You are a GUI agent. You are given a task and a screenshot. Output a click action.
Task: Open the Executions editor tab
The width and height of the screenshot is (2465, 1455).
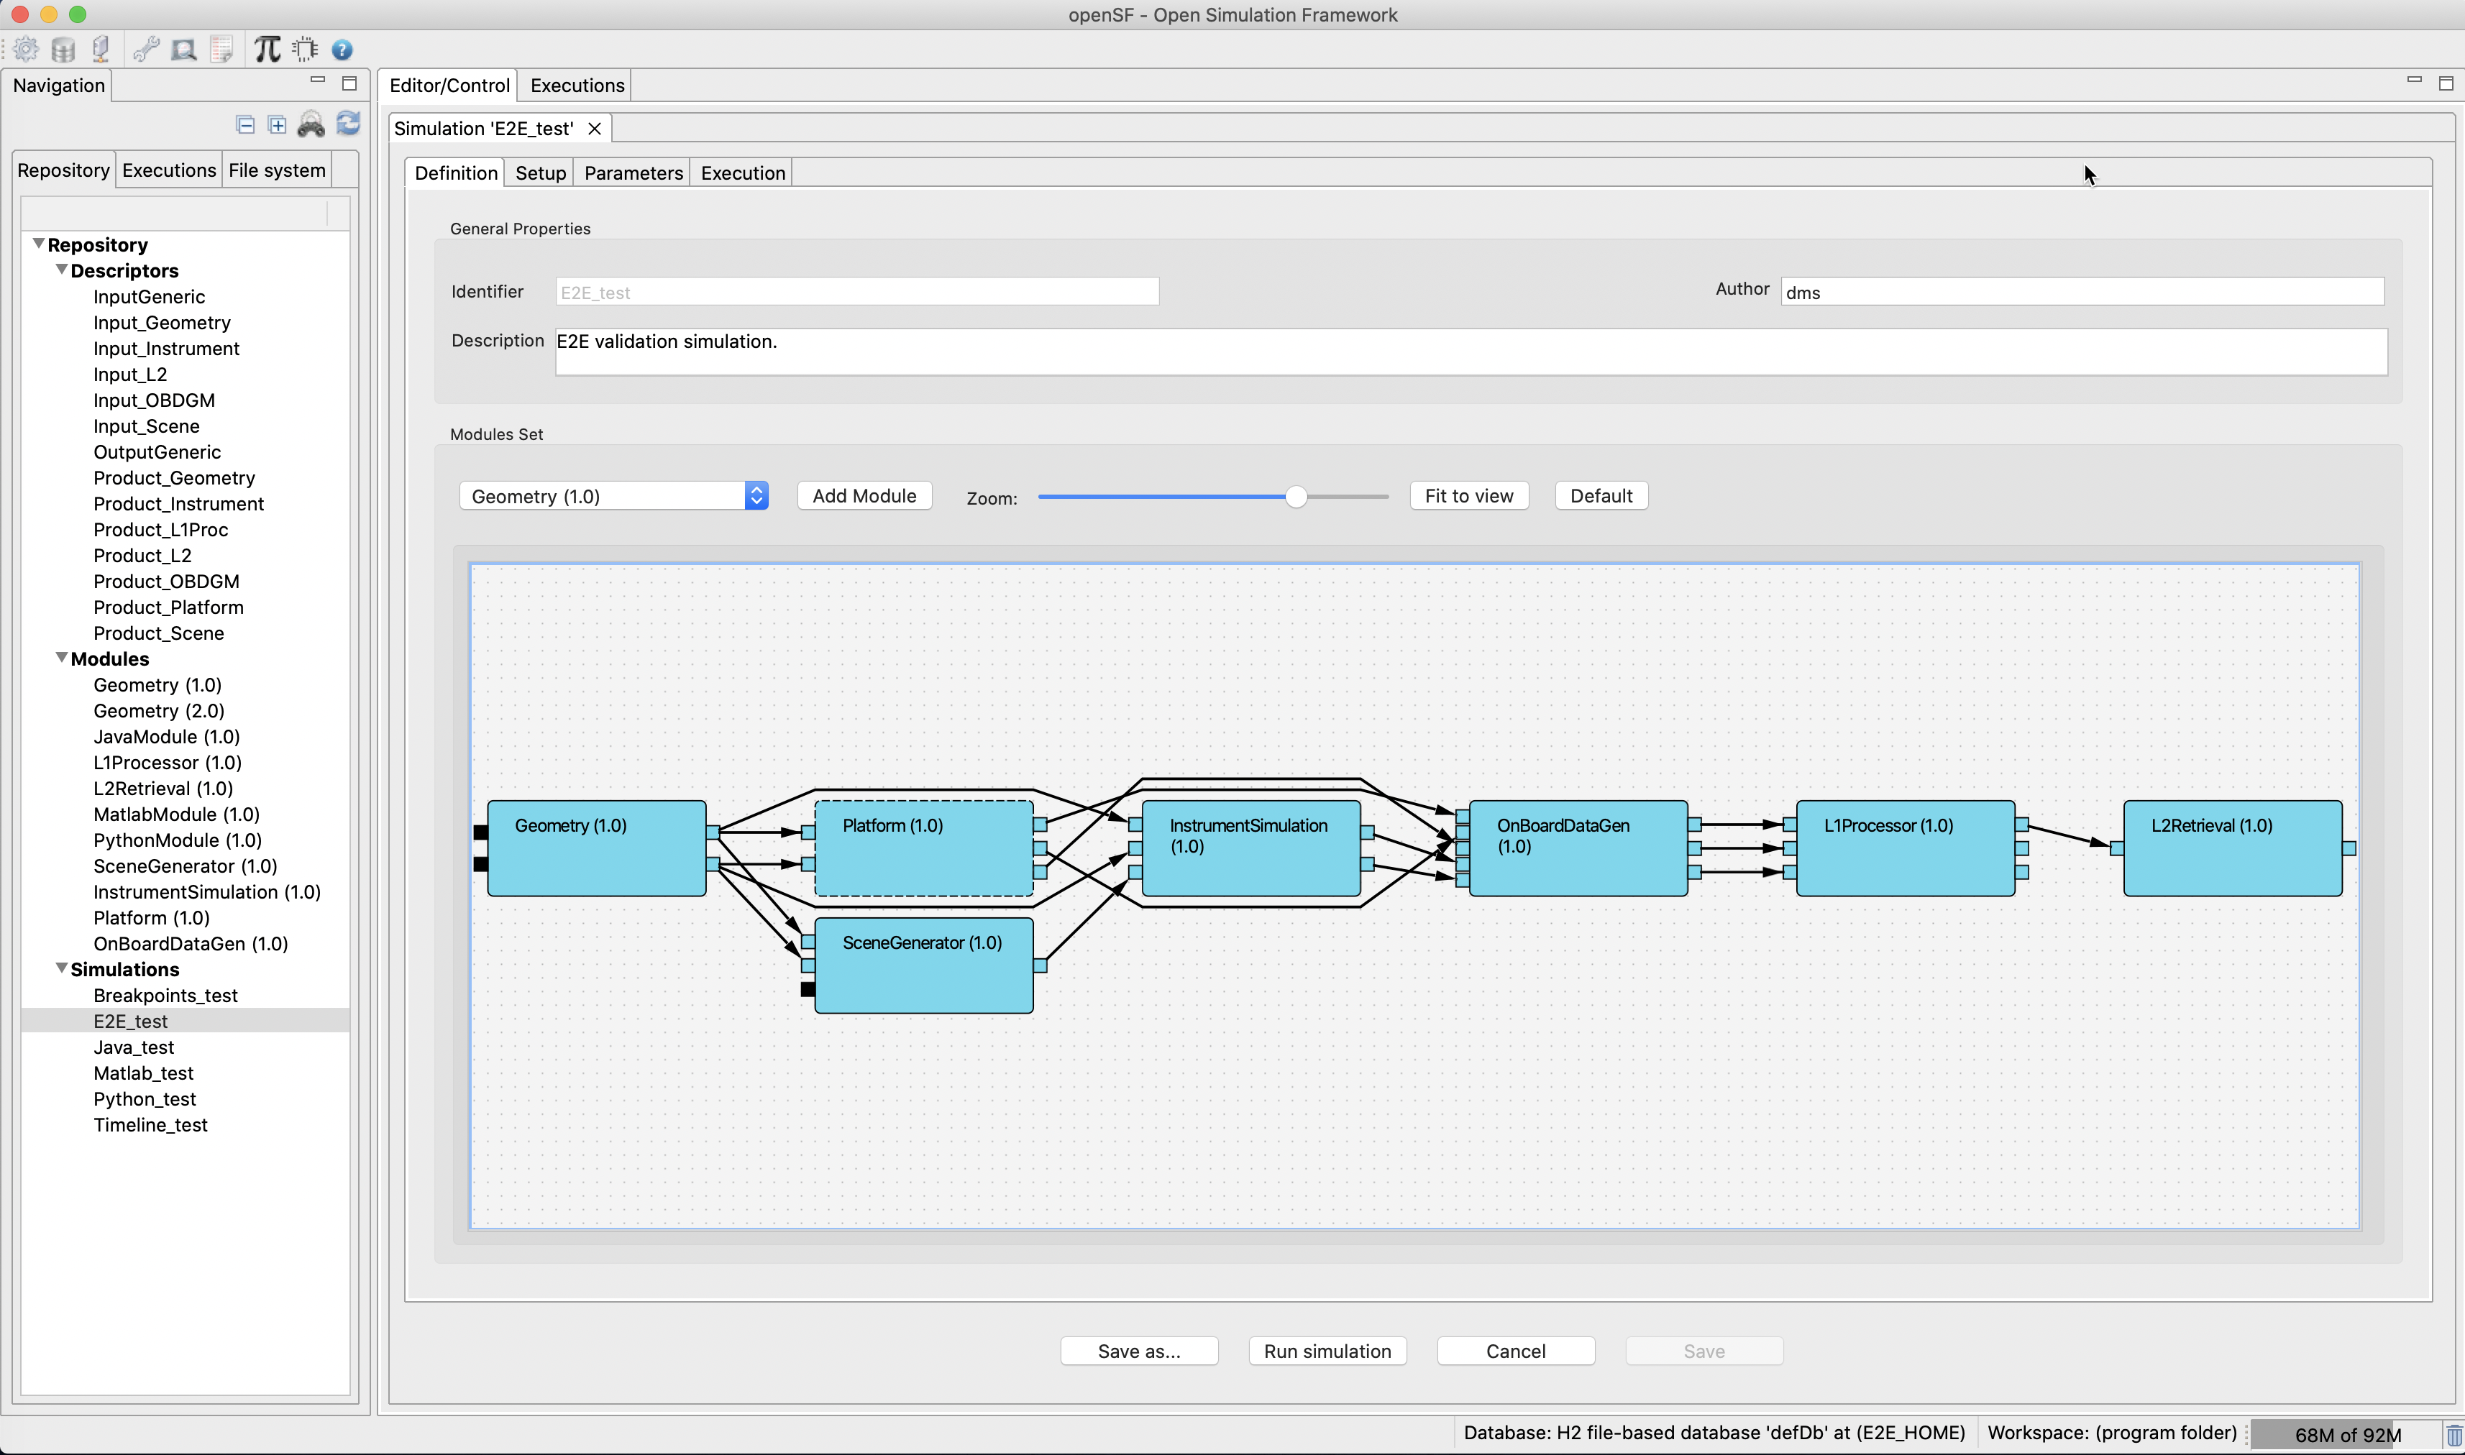point(577,86)
